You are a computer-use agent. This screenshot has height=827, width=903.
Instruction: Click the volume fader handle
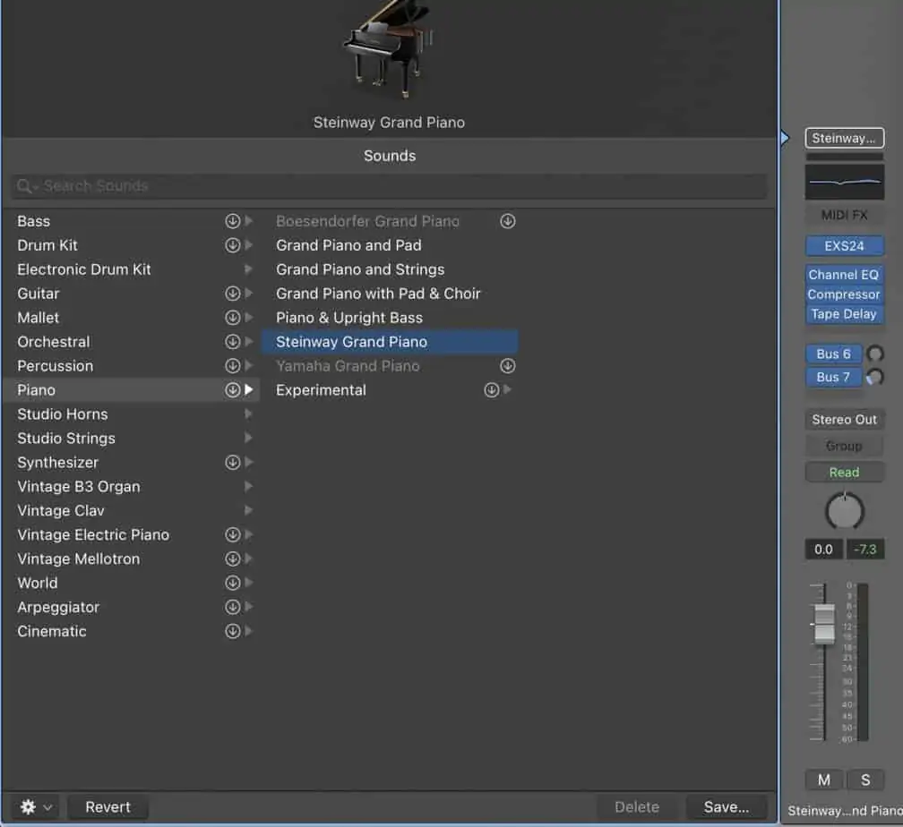pyautogui.click(x=824, y=624)
